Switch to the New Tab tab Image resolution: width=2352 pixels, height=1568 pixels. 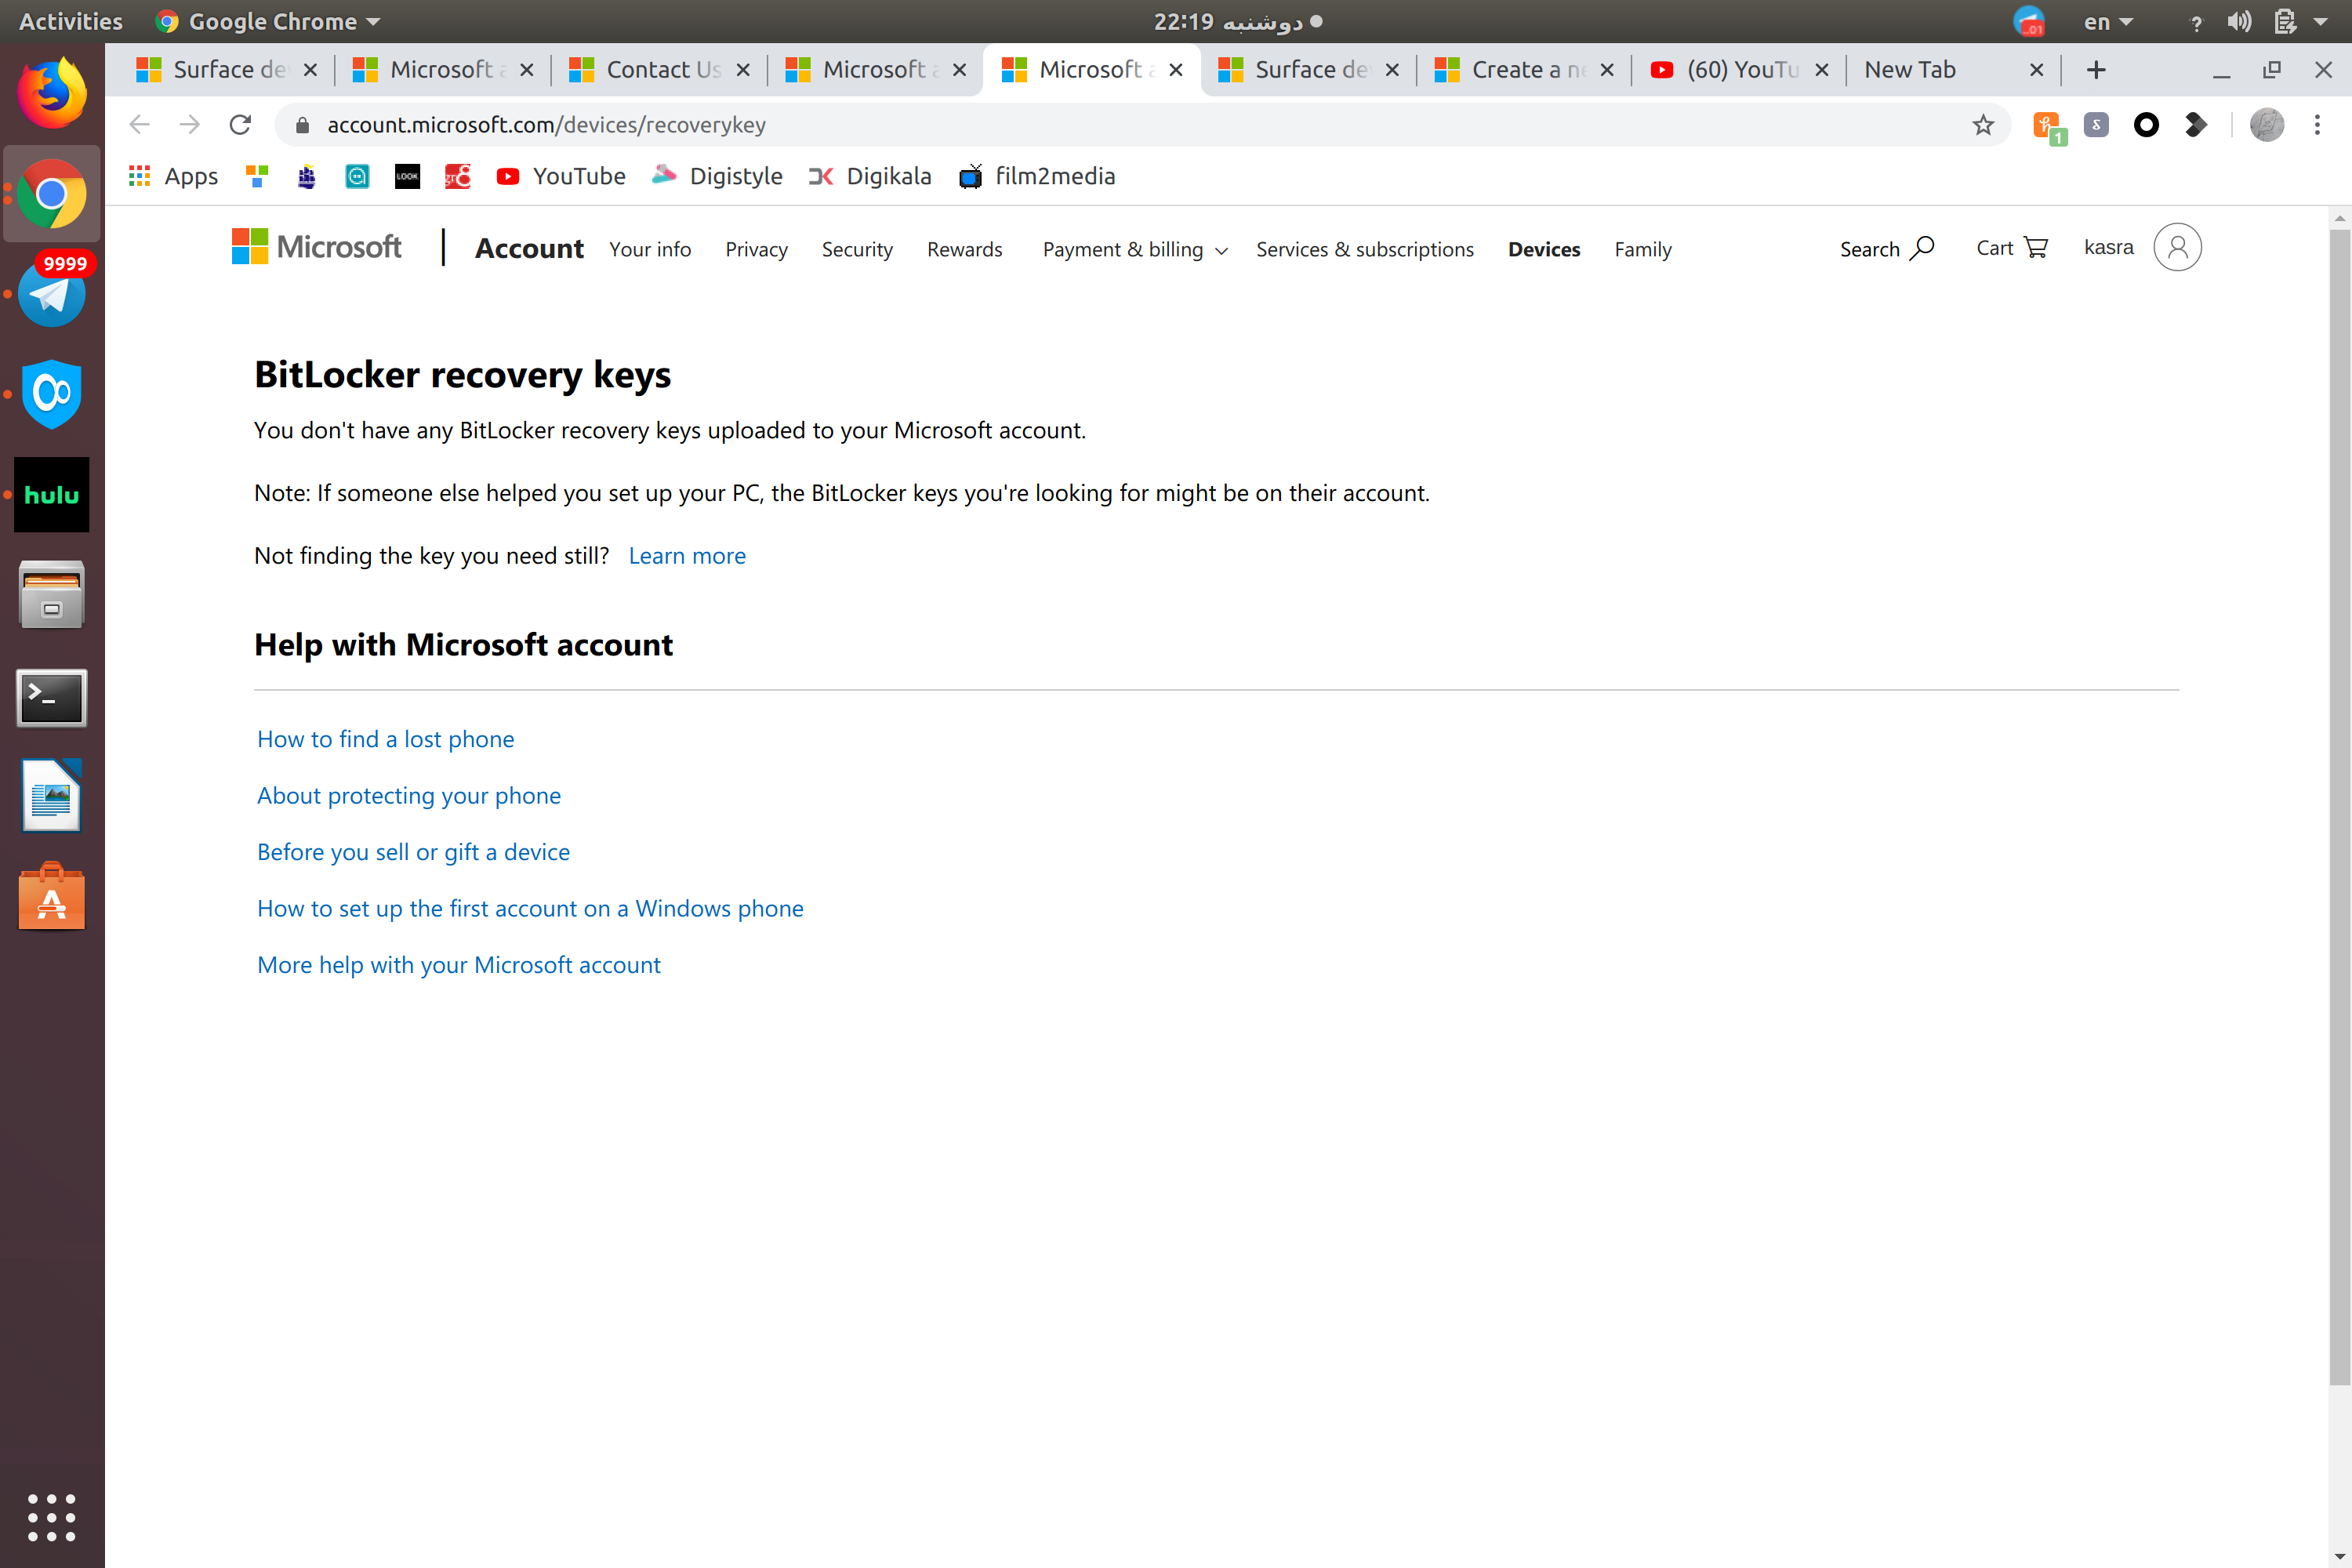[1953, 69]
